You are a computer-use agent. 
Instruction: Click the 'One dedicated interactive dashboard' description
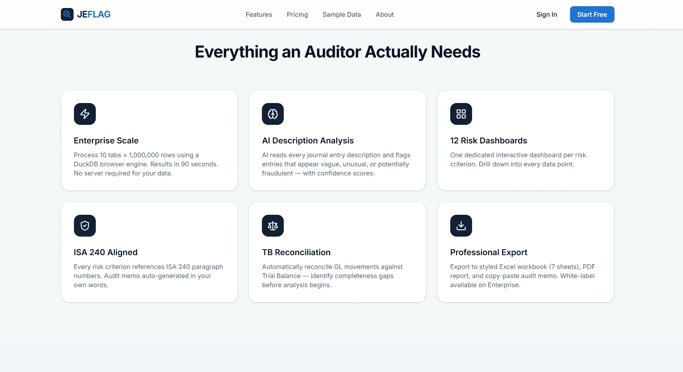[518, 159]
